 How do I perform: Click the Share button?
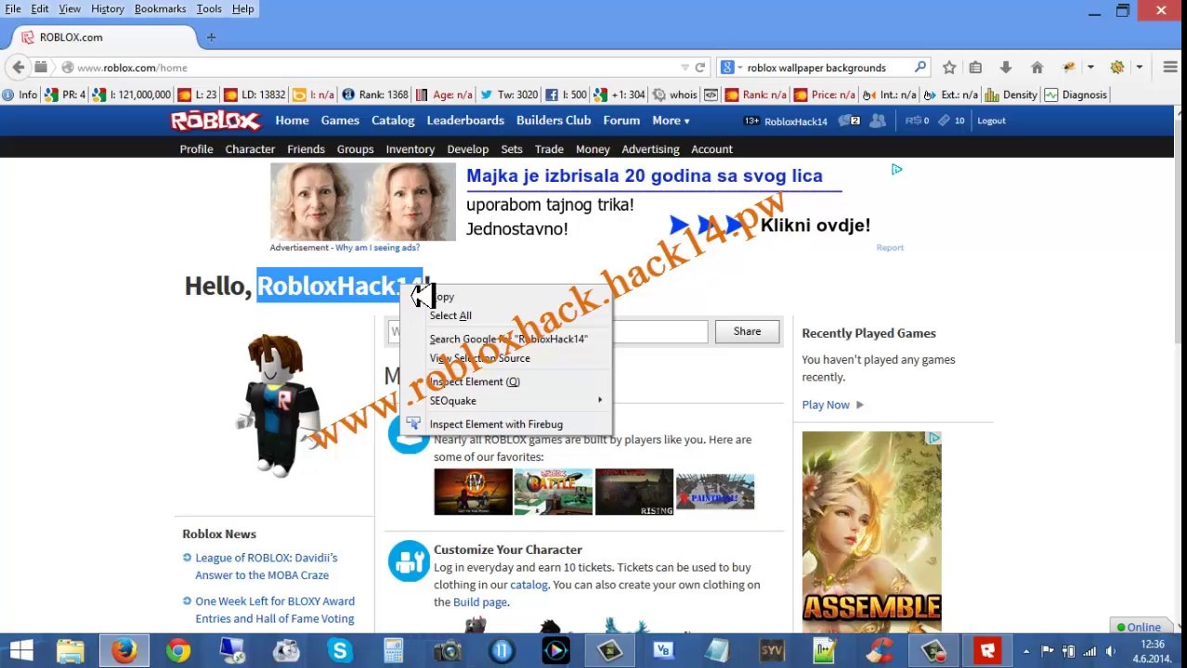pyautogui.click(x=747, y=331)
